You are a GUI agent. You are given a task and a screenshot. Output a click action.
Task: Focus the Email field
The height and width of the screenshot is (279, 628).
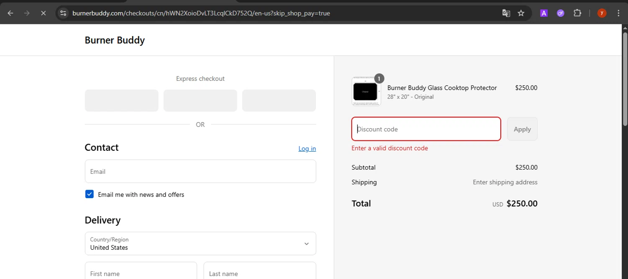coord(200,171)
